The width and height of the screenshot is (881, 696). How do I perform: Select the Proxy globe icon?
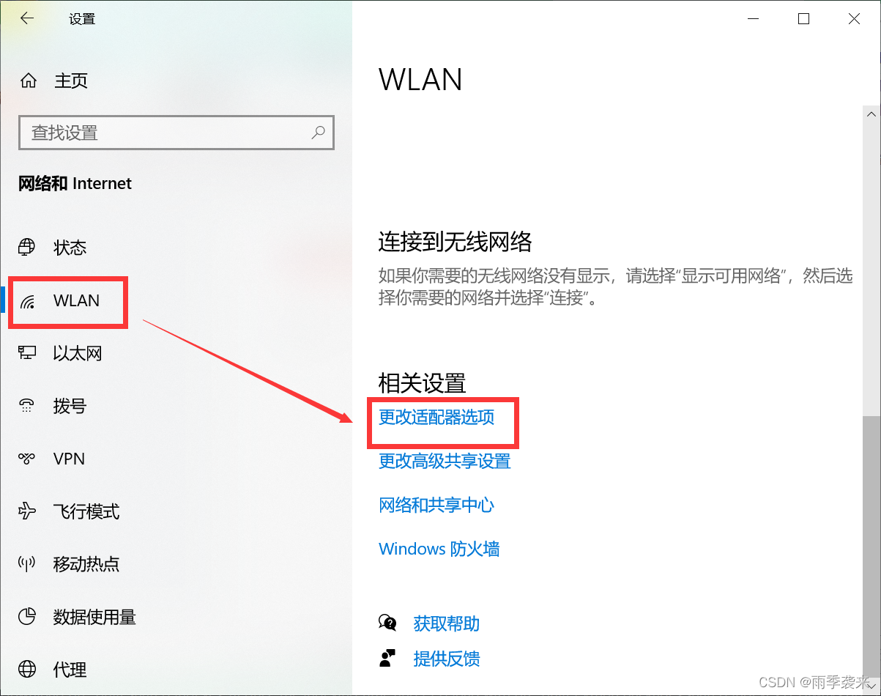(x=27, y=670)
